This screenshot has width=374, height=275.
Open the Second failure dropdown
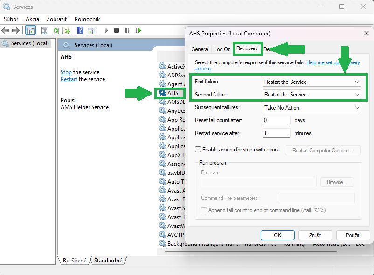312,95
